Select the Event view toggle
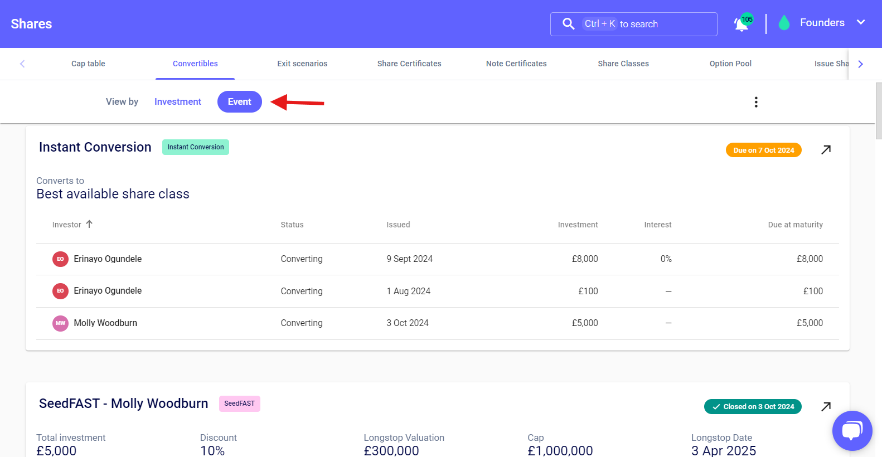Viewport: 882px width, 457px height. pyautogui.click(x=239, y=102)
